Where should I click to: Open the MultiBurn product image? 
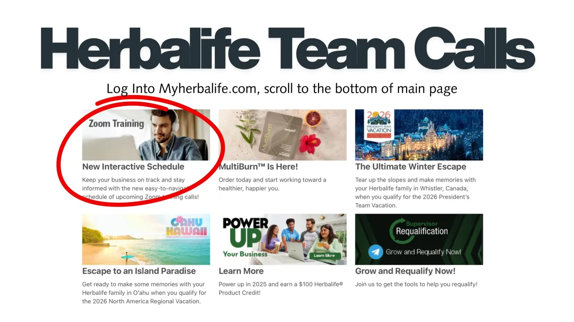pyautogui.click(x=282, y=135)
